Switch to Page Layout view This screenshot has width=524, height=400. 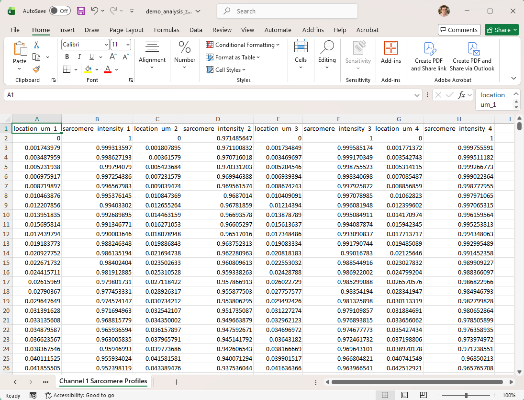click(404, 395)
